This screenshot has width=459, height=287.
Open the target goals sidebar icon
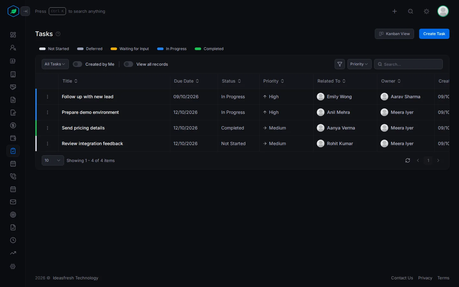(x=13, y=215)
